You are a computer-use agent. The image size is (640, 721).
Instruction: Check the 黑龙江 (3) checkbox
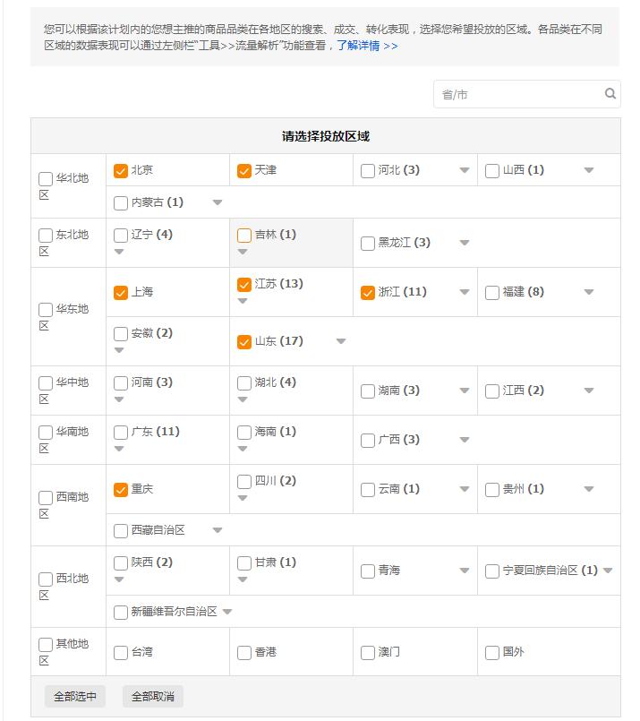[368, 244]
